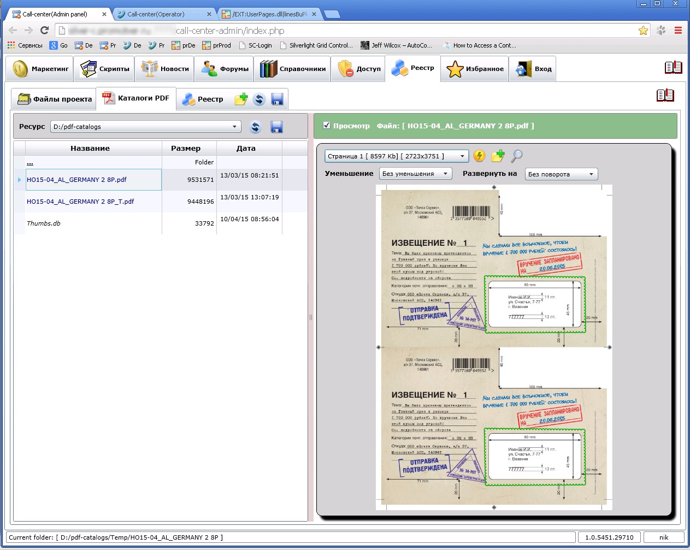
Task: Switch to the Форумы tab
Action: point(225,69)
